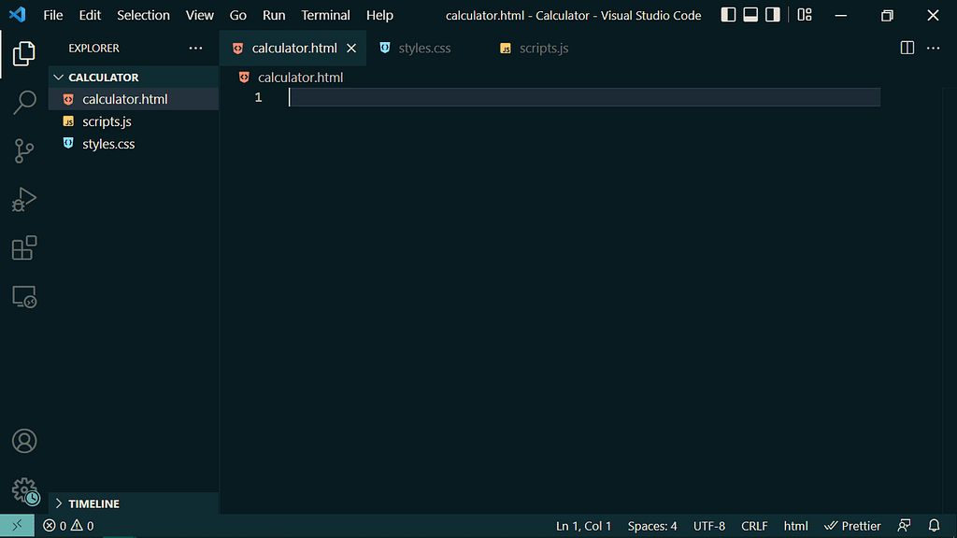Screen dimensions: 957x538
Task: Open scripts.js in the file explorer
Action: [x=107, y=121]
